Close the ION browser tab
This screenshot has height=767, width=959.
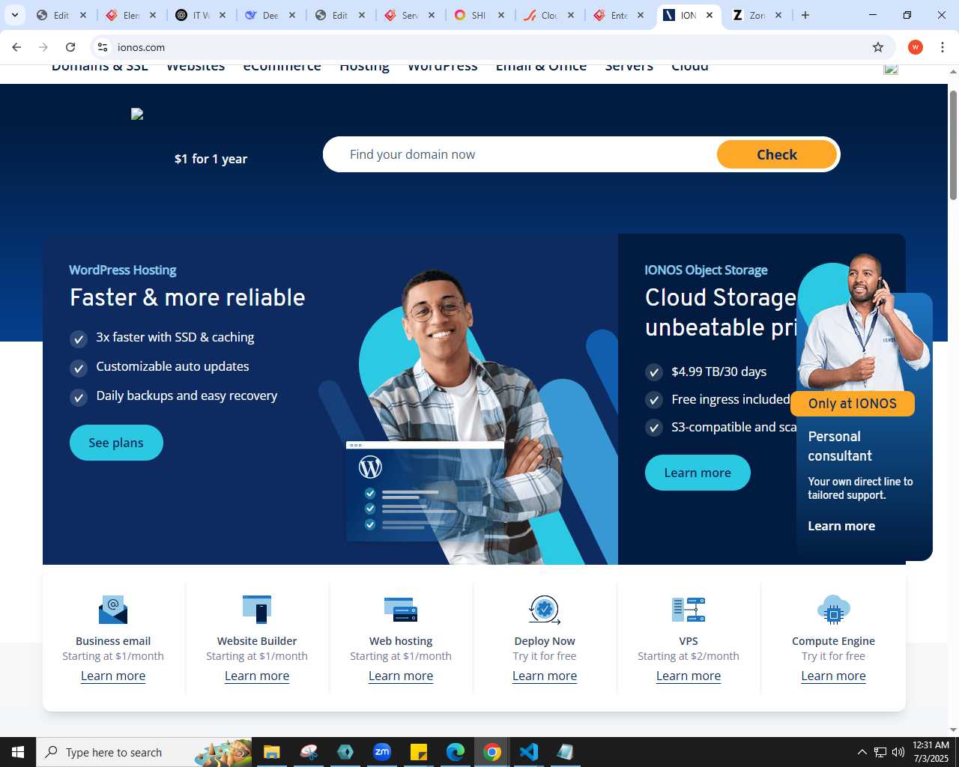click(710, 15)
